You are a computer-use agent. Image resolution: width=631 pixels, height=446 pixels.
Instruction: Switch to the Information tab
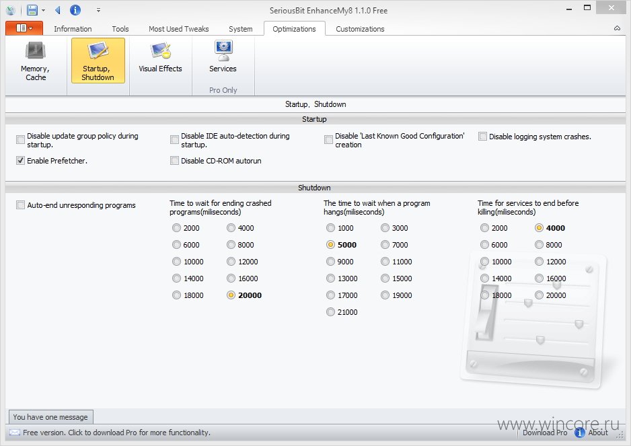(73, 29)
